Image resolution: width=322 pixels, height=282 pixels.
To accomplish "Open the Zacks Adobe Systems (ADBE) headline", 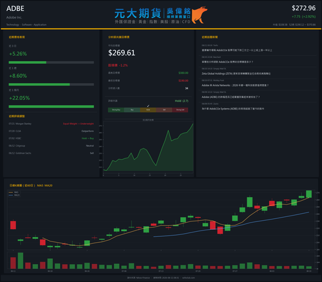I will coord(232,109).
